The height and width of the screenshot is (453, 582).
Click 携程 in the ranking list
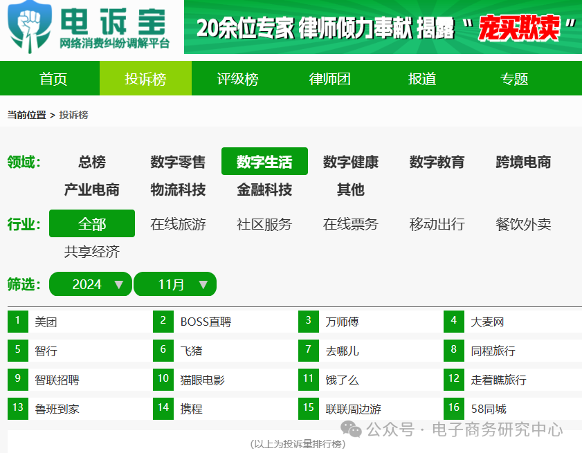point(191,408)
